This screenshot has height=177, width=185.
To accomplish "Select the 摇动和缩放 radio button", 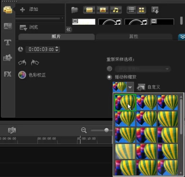I will tap(110, 77).
